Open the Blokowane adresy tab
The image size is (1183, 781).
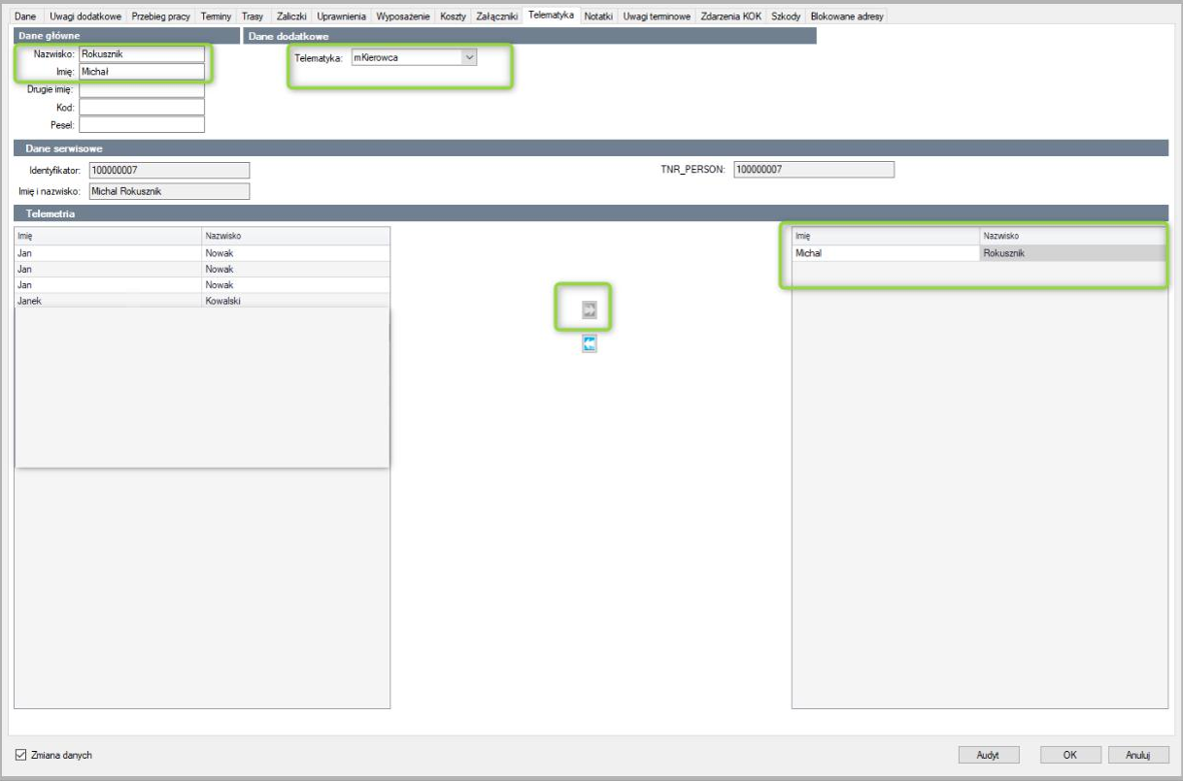click(x=846, y=16)
